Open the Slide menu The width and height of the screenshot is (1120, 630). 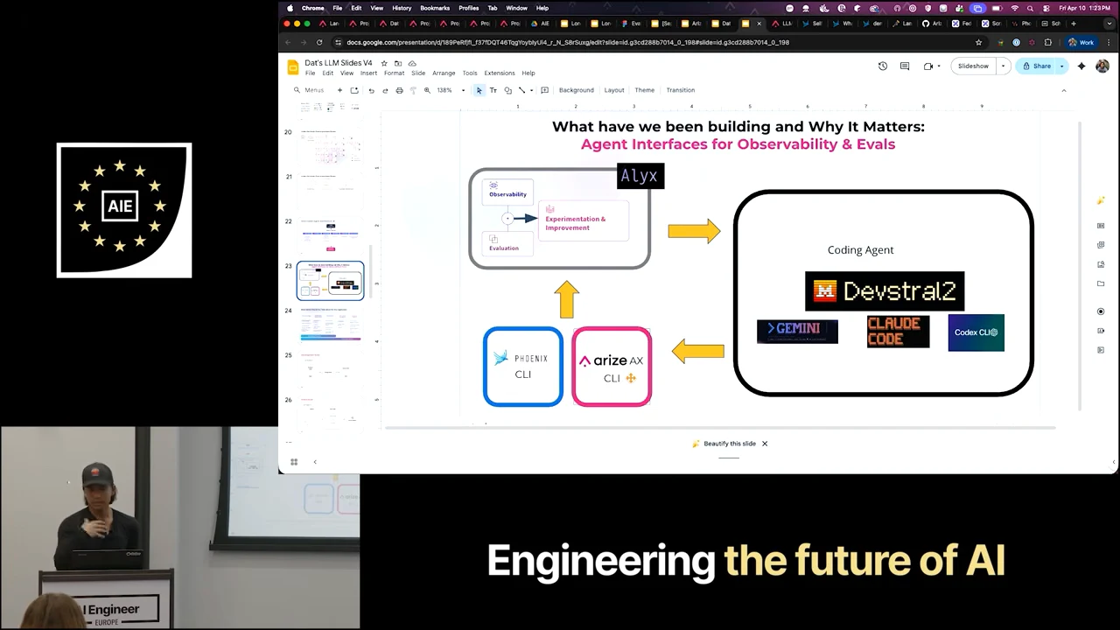tap(418, 73)
